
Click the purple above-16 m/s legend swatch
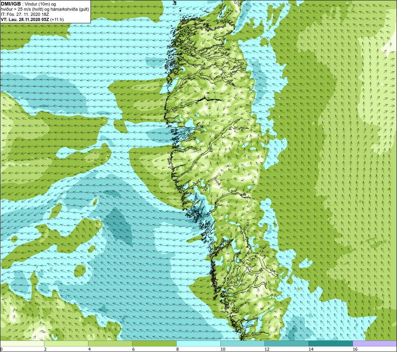pos(375,344)
